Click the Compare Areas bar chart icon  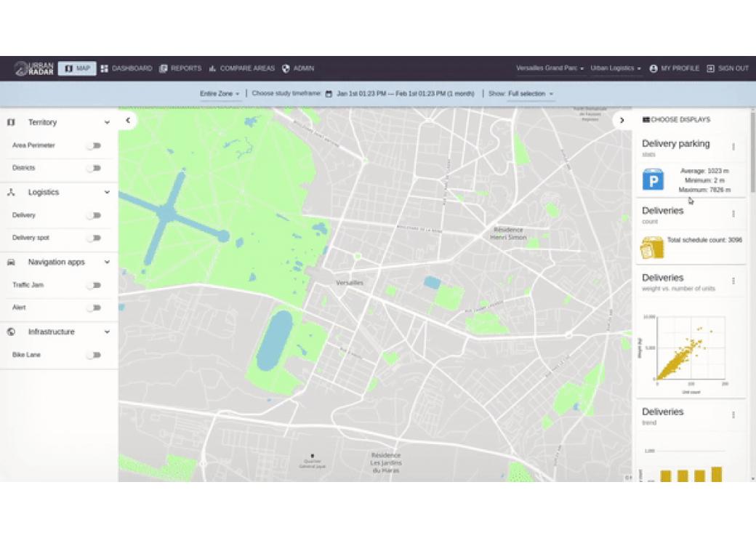pyautogui.click(x=212, y=68)
